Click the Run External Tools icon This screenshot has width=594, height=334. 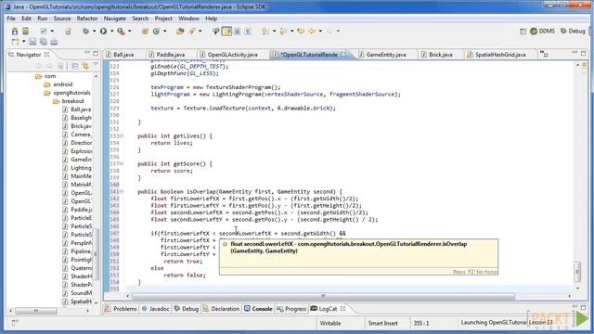pos(121,31)
